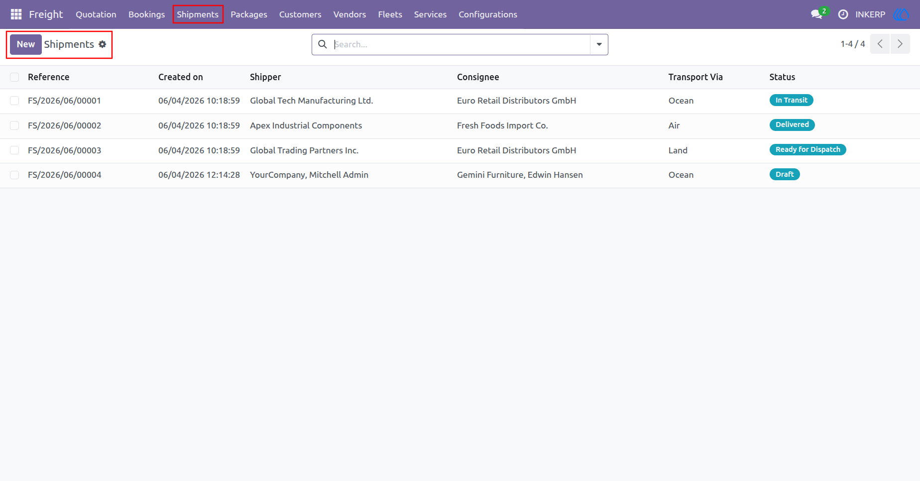Image resolution: width=920 pixels, height=481 pixels.
Task: Go to the Bookings menu
Action: point(146,14)
